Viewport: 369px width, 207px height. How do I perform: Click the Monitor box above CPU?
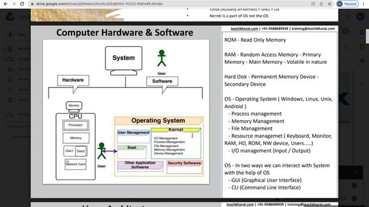74,106
